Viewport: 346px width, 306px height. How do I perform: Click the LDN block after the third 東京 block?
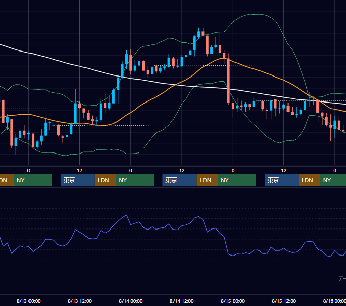point(309,180)
